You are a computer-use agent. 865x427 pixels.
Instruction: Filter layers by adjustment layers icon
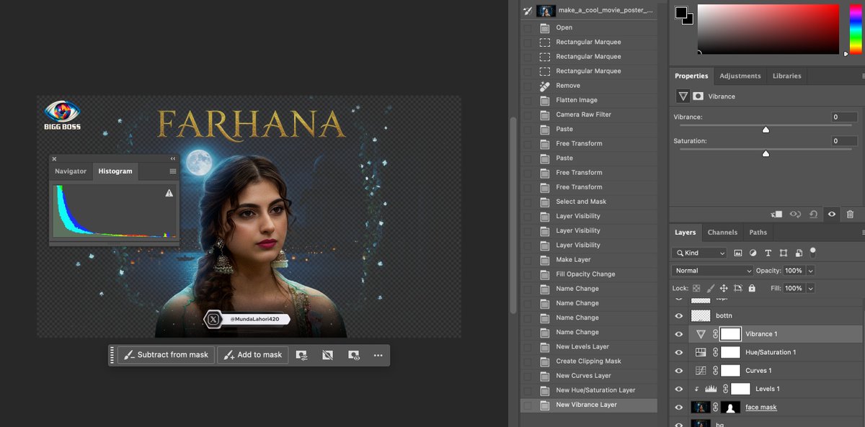pos(753,253)
